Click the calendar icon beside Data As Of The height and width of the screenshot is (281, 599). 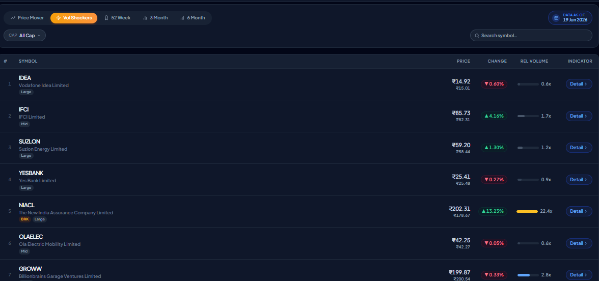pyautogui.click(x=556, y=18)
